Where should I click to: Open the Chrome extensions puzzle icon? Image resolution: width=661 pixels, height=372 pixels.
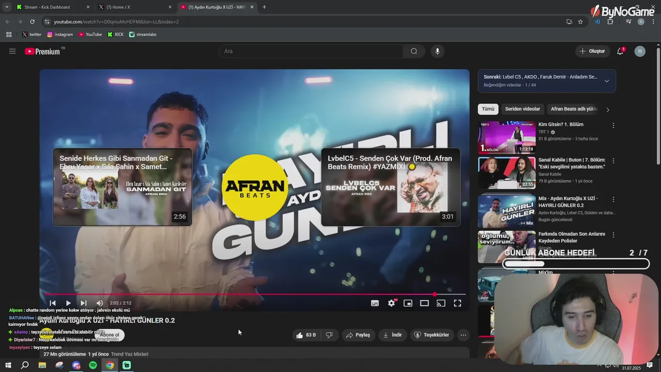click(x=610, y=22)
